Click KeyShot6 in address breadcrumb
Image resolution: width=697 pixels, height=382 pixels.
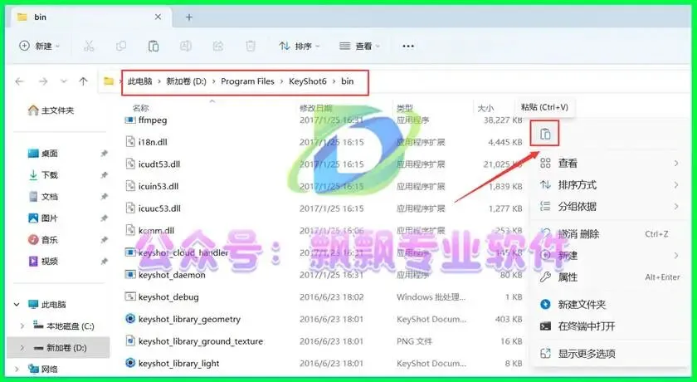point(308,81)
